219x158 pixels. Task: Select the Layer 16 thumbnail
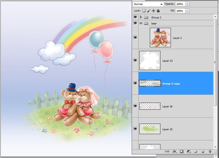pos(150,106)
